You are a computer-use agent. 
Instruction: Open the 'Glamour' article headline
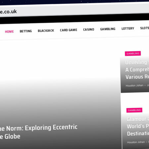[x=138, y=126]
